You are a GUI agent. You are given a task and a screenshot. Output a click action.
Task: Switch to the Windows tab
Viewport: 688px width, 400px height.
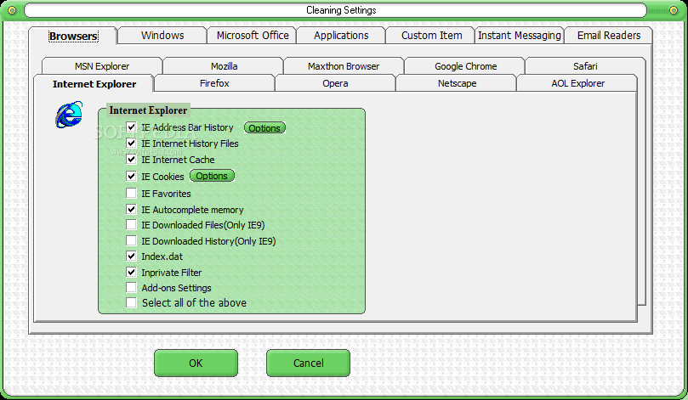(x=162, y=36)
